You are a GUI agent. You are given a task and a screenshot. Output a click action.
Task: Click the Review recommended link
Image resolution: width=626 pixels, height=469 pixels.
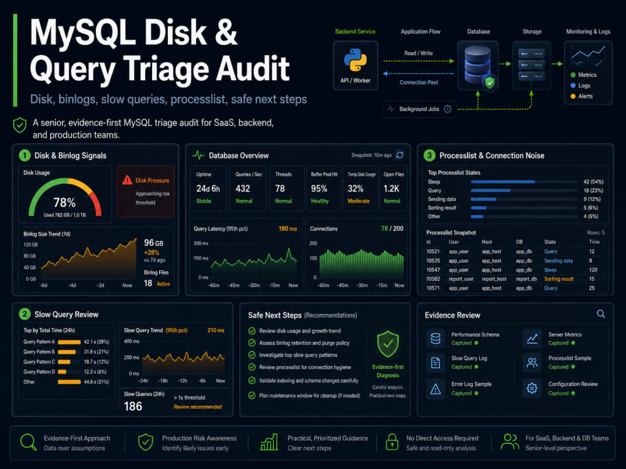(198, 407)
